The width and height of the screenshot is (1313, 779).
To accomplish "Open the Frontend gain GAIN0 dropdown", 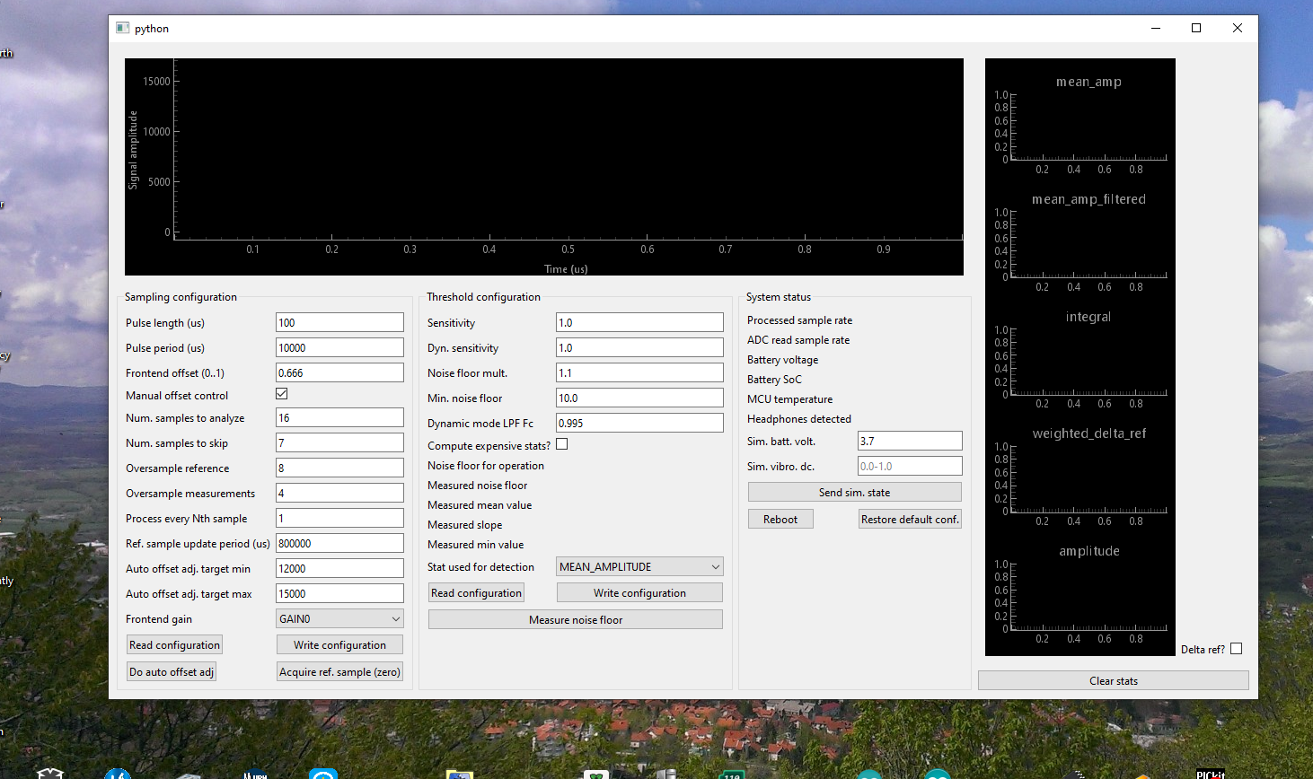I will coord(339,618).
